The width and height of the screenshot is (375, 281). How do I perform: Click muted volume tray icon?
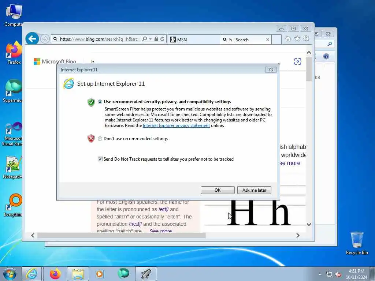pyautogui.click(x=338, y=274)
